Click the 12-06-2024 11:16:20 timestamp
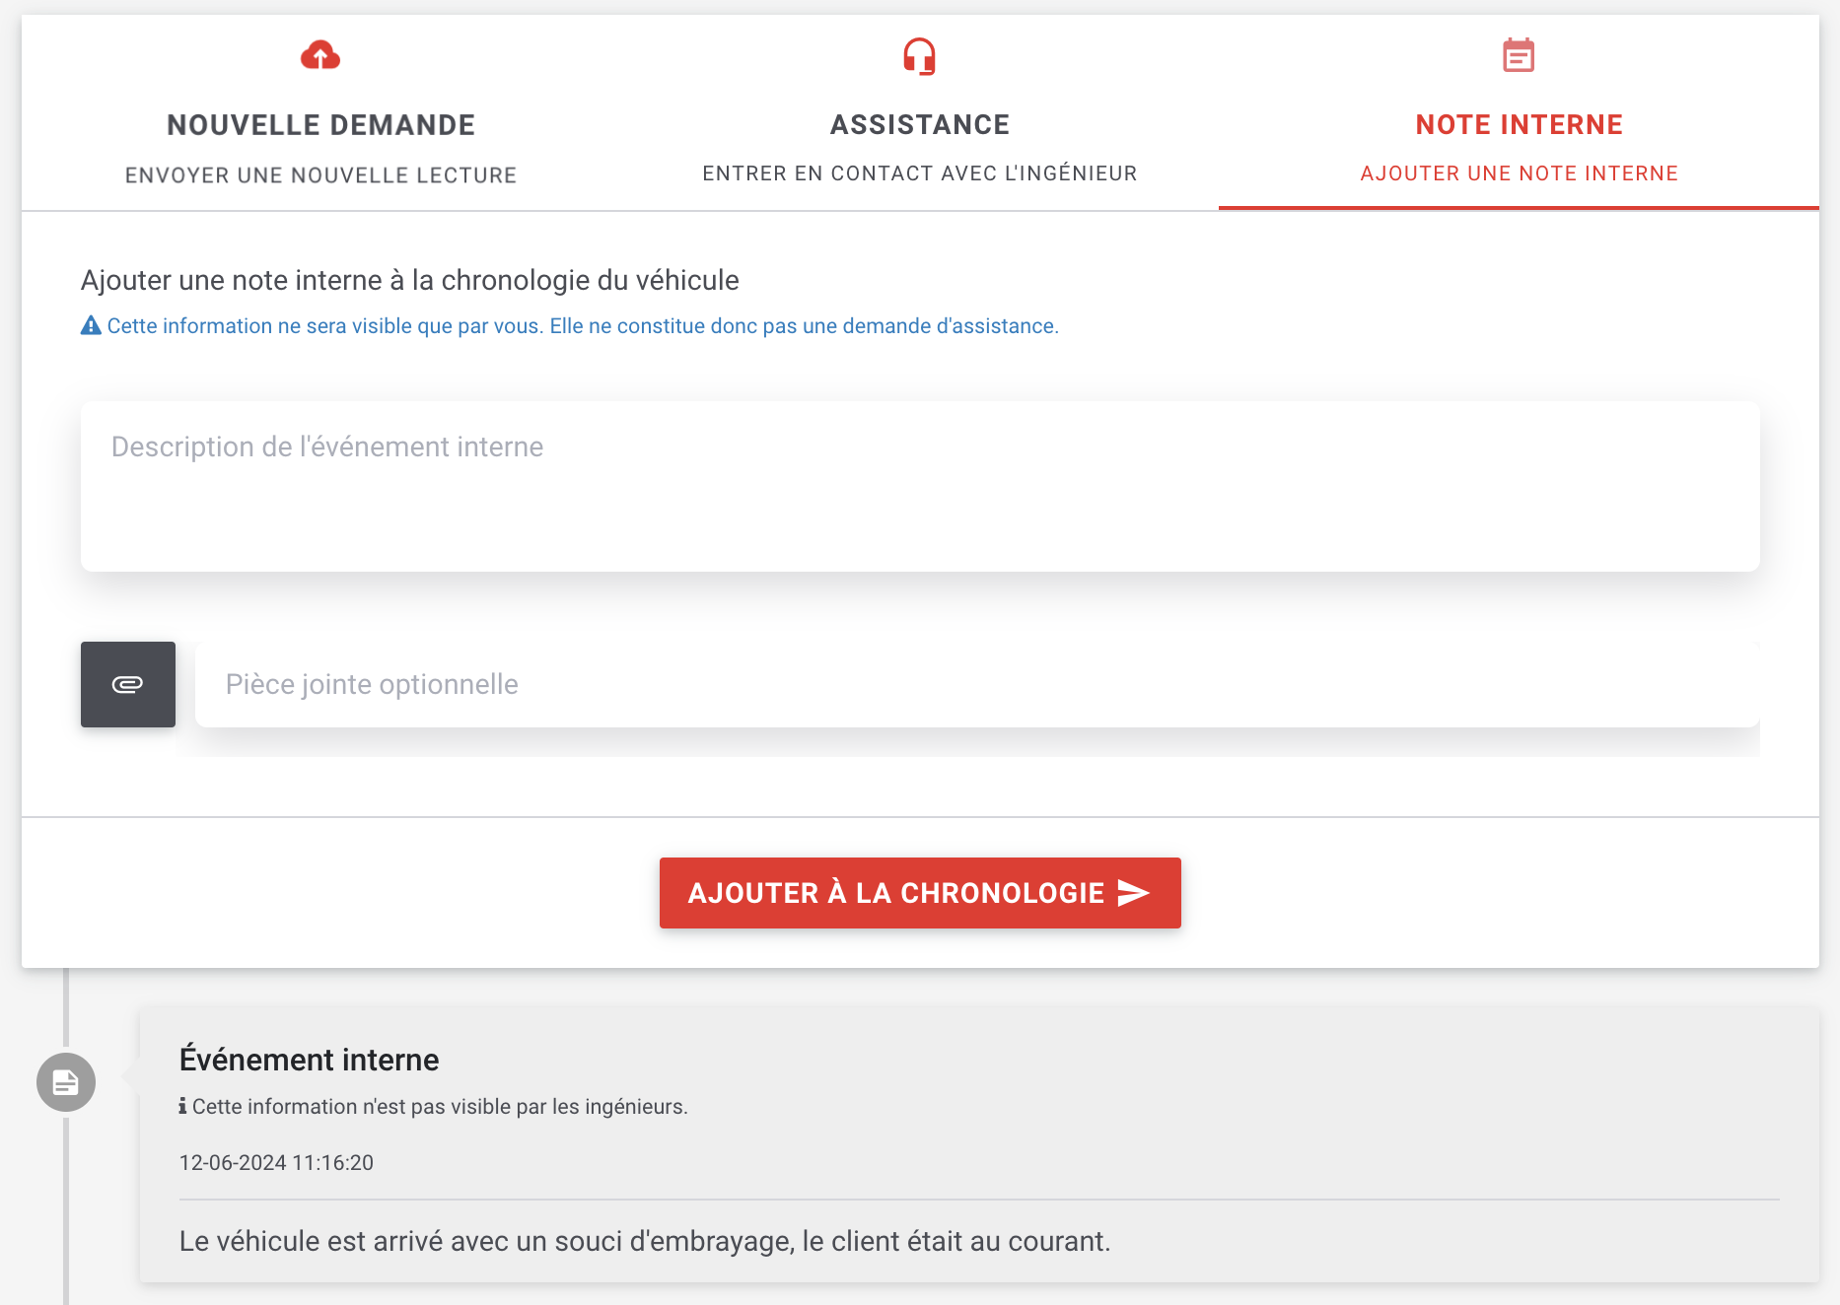The width and height of the screenshot is (1840, 1305). click(276, 1163)
